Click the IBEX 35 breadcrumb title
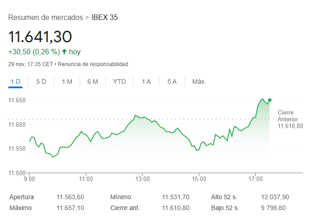315x220 pixels. coord(105,18)
